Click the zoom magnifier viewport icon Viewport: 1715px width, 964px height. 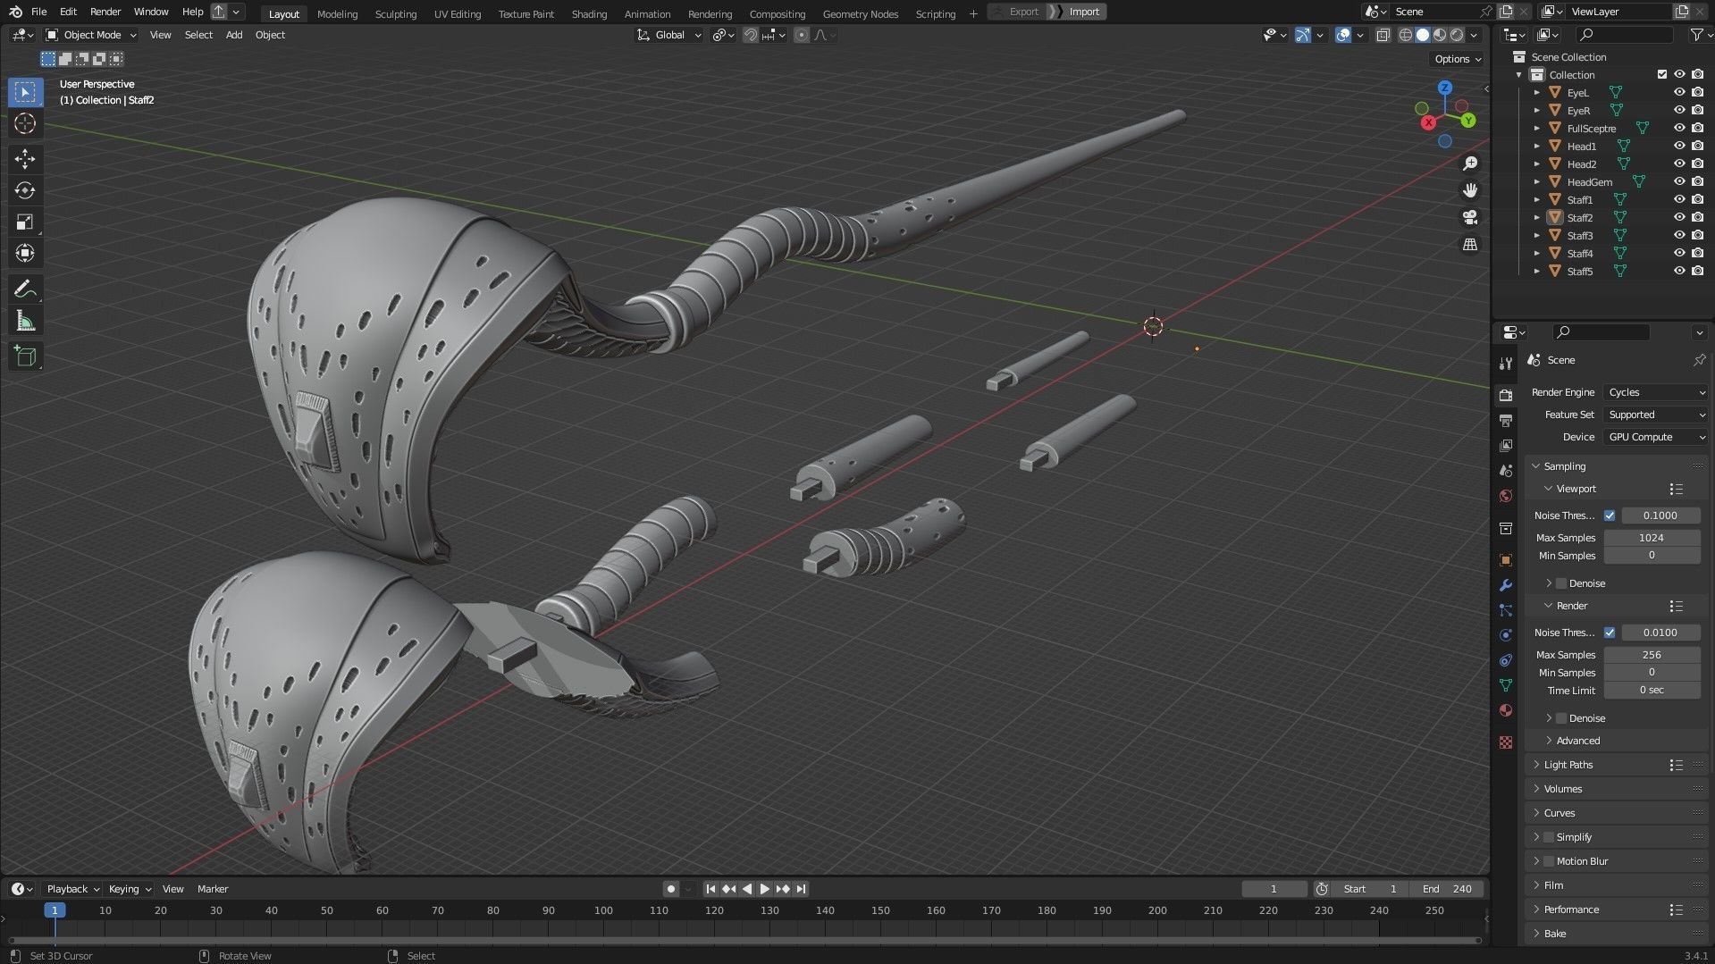point(1470,163)
